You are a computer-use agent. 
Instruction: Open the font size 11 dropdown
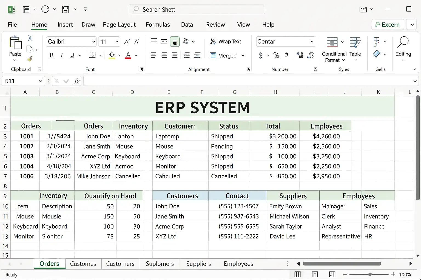pos(117,42)
